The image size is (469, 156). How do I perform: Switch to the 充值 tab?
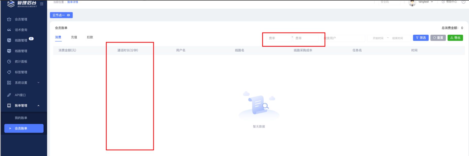tap(74, 37)
